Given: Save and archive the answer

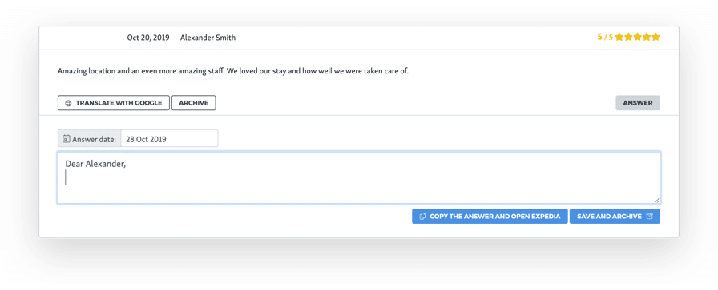Looking at the screenshot, I should (615, 217).
